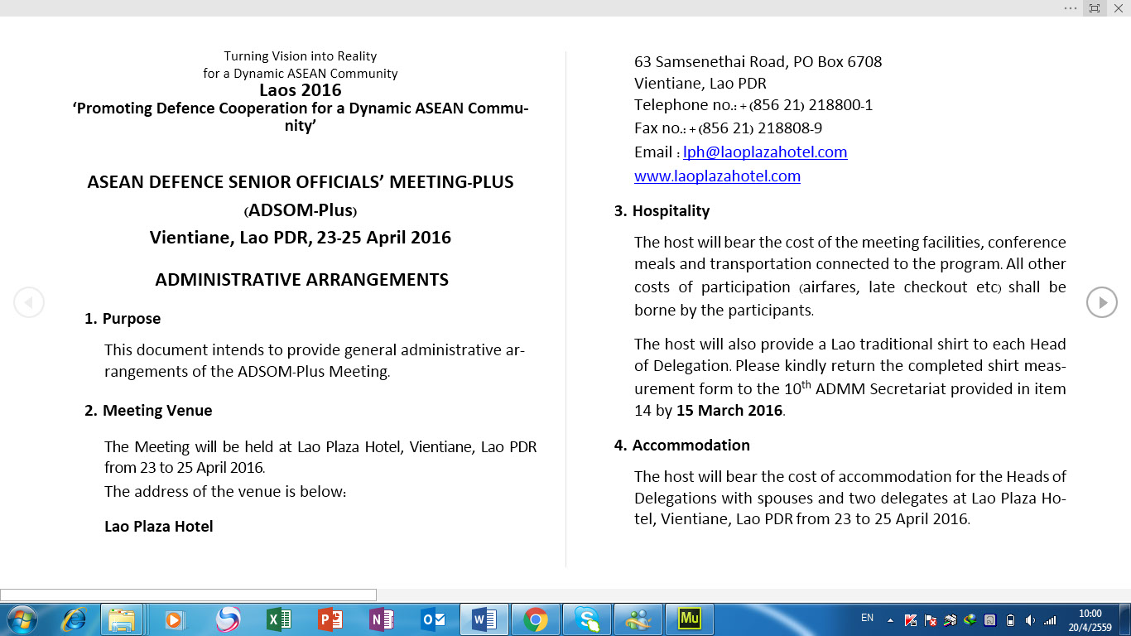Click the bold '15 March 2016' date
1131x636 pixels.
[729, 411]
